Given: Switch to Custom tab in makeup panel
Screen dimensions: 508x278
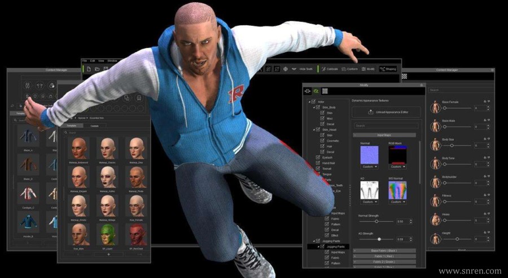Looking at the screenshot, I should 94,125.
